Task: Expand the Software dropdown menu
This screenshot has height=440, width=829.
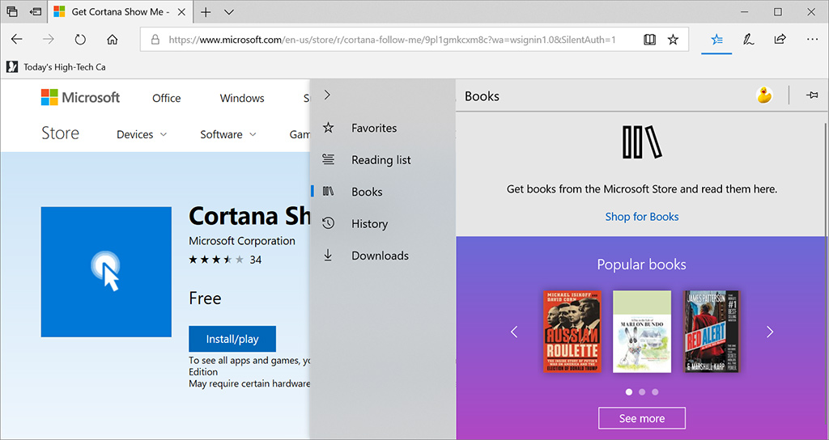Action: pyautogui.click(x=228, y=134)
